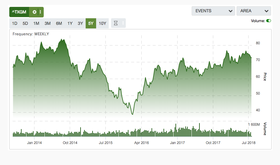Show the 3Y time range
This screenshot has height=165, width=280.
coord(80,23)
